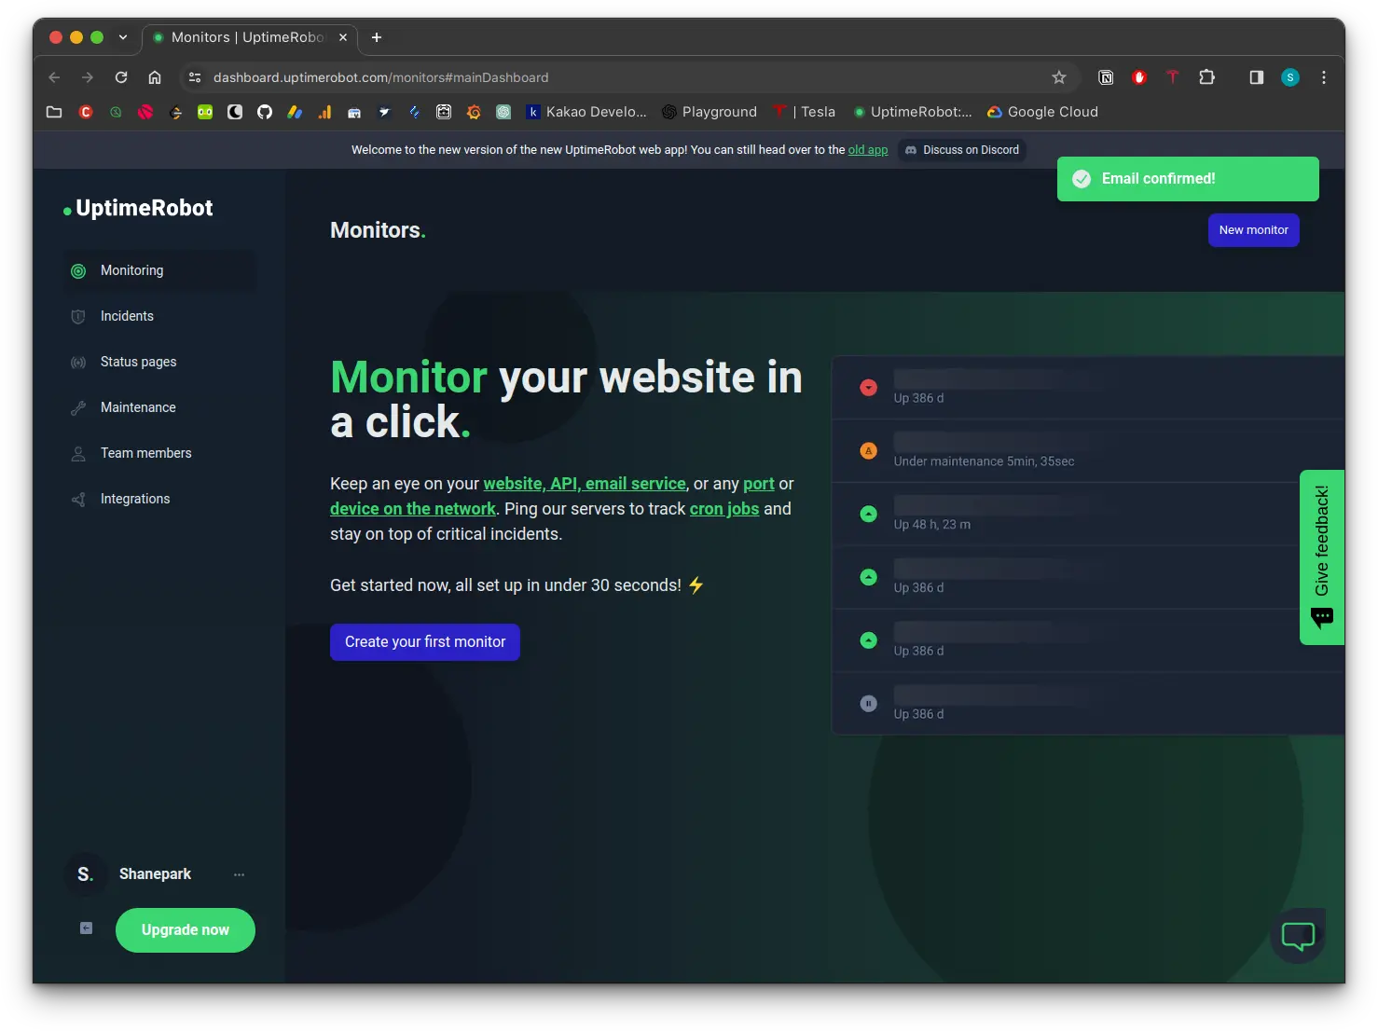The width and height of the screenshot is (1378, 1031).
Task: Click the address bar URL
Action: [x=380, y=77]
